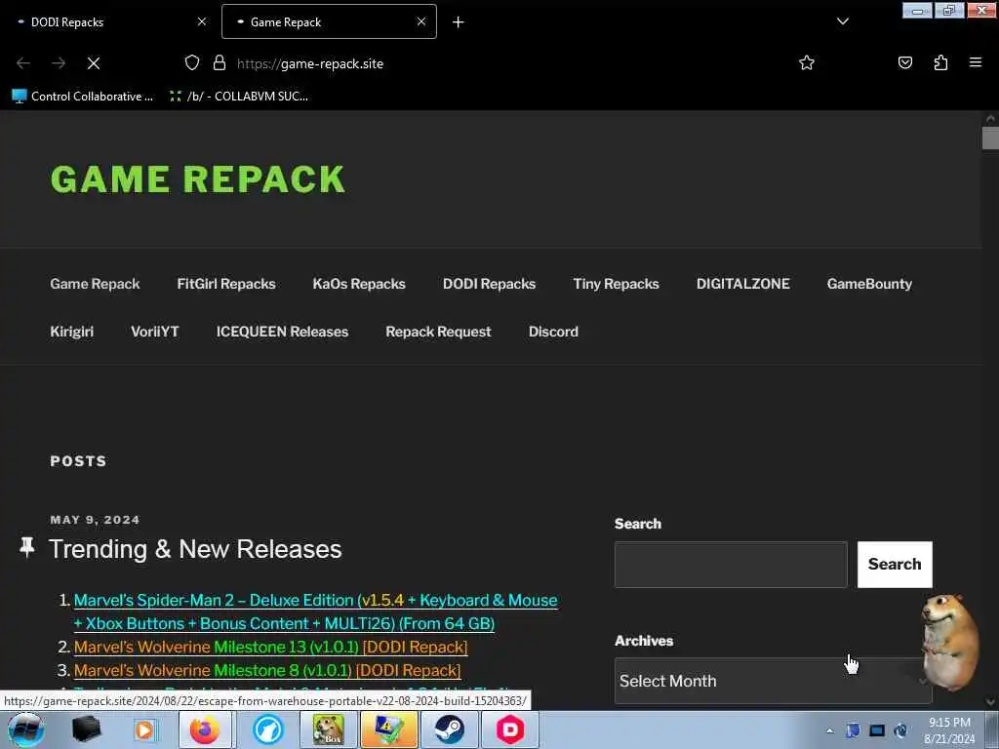999x749 pixels.
Task: Open the blue wolf taskbar app
Action: (267, 729)
